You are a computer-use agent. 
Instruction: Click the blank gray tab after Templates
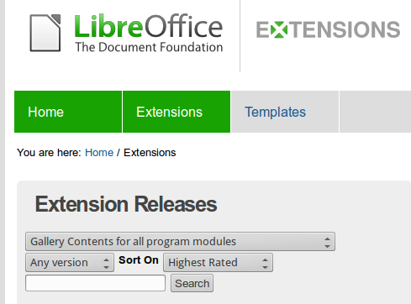tap(376, 112)
